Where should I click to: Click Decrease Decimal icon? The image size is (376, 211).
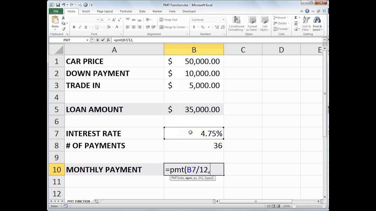[x=222, y=27]
